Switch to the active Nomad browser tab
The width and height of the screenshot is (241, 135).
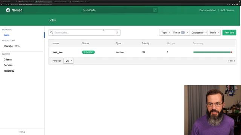point(44,2)
